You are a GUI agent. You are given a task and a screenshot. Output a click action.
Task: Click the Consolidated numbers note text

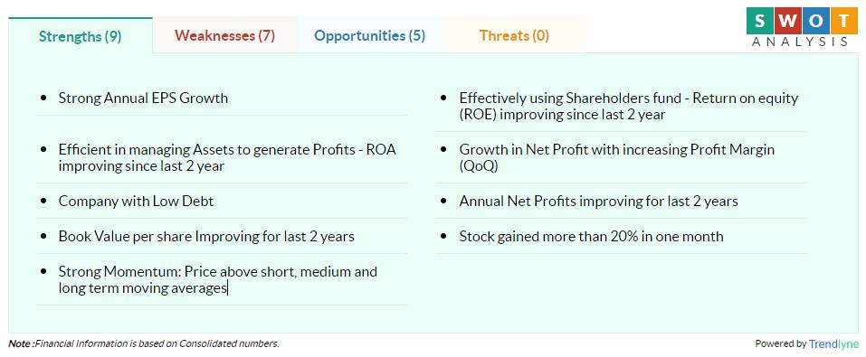144,343
